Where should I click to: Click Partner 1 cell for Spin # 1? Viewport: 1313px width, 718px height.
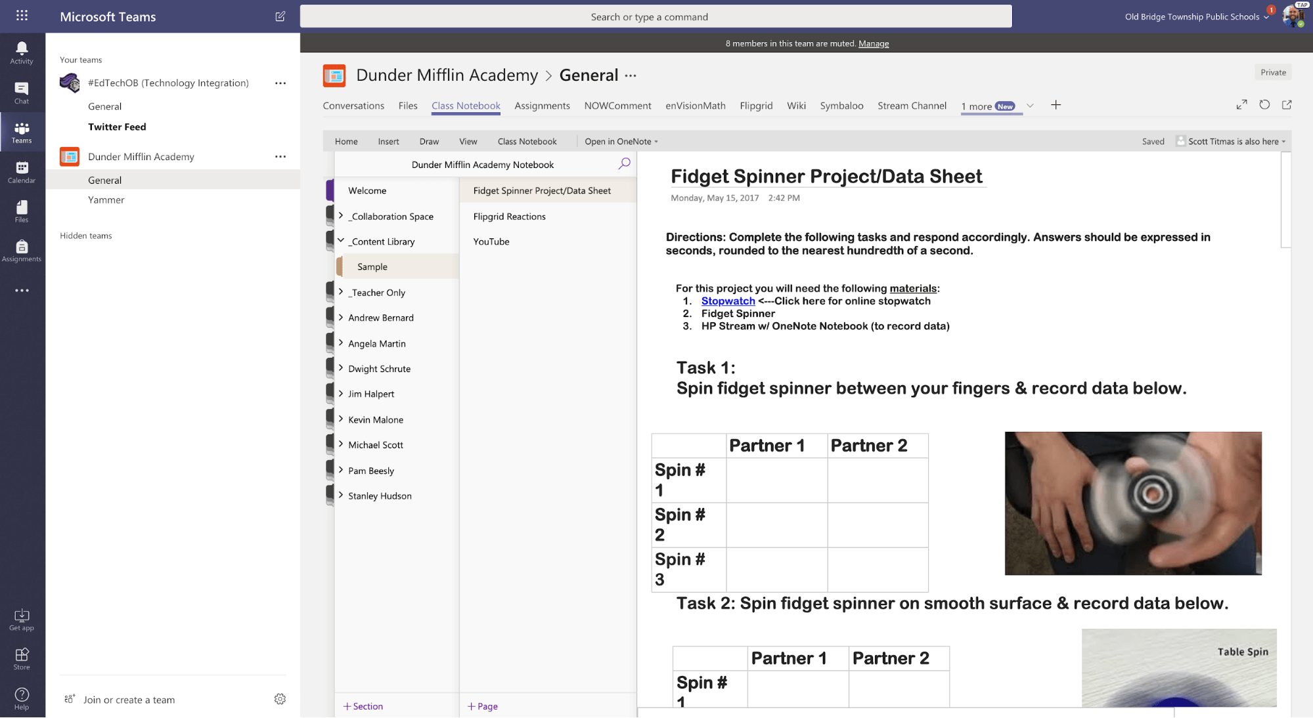[776, 480]
